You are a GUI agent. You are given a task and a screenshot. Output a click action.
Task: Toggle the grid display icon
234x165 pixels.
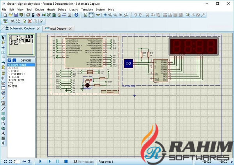click(90, 15)
